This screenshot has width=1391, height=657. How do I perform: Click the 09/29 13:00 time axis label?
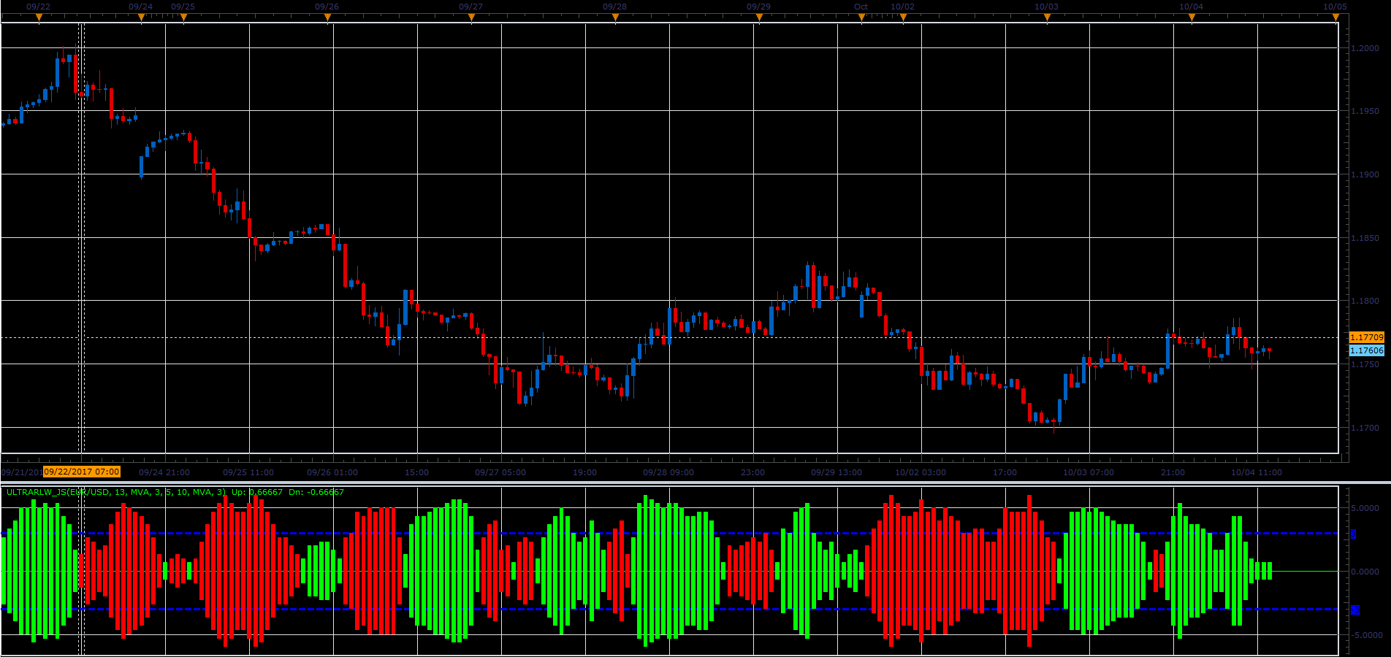836,472
